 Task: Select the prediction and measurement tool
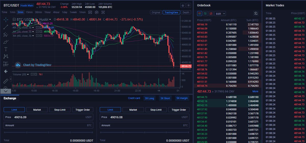coord(6,64)
